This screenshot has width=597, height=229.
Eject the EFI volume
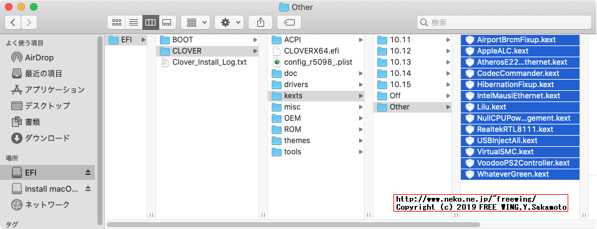[x=88, y=172]
